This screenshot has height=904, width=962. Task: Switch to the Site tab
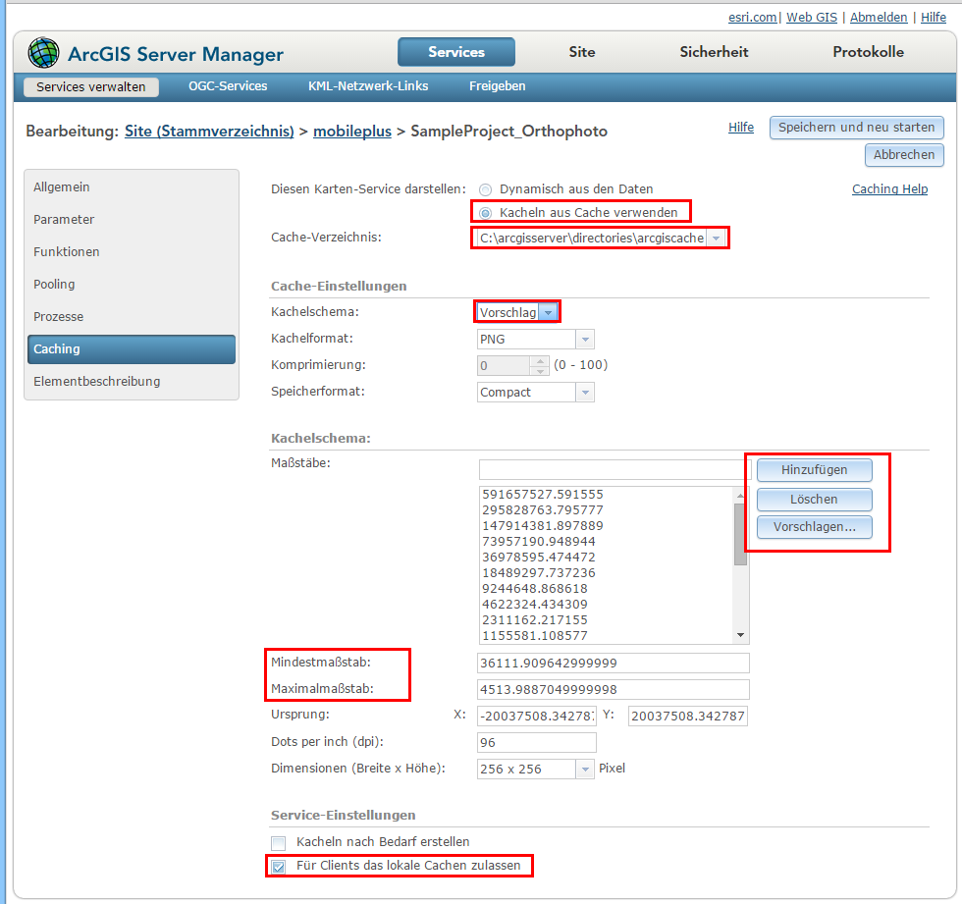tap(581, 52)
